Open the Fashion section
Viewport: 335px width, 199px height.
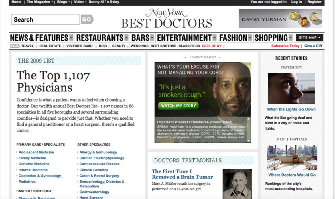(233, 38)
